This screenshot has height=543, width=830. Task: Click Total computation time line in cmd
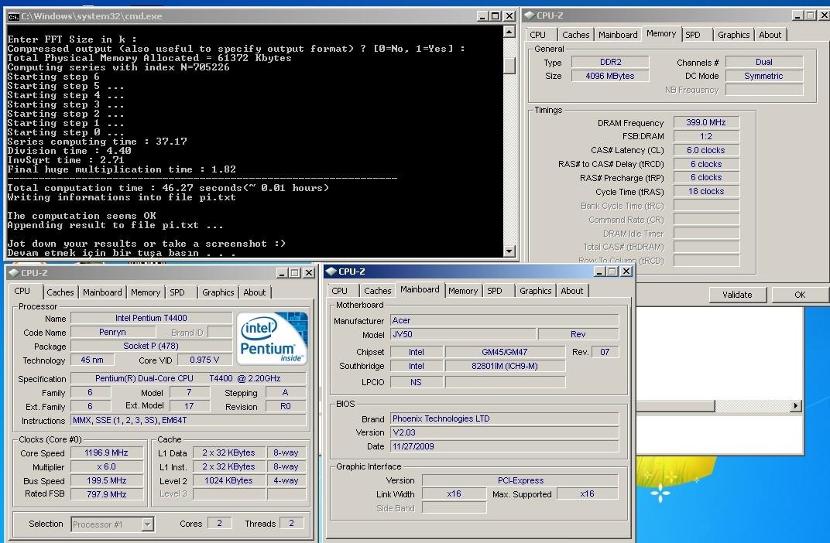pos(168,188)
